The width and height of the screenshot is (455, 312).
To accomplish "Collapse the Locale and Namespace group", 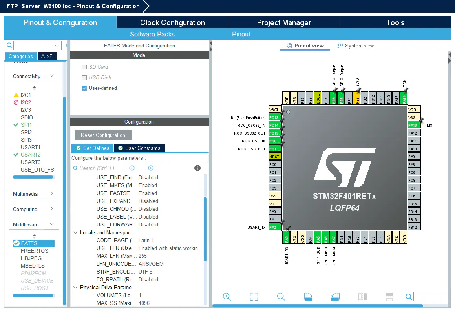I will pyautogui.click(x=75, y=233).
